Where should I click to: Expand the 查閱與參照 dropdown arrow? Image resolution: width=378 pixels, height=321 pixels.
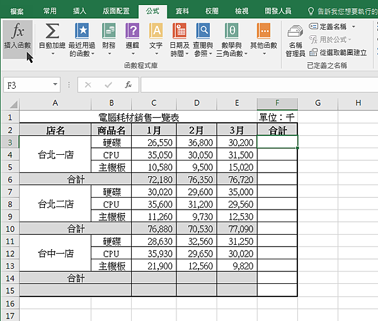(x=210, y=53)
